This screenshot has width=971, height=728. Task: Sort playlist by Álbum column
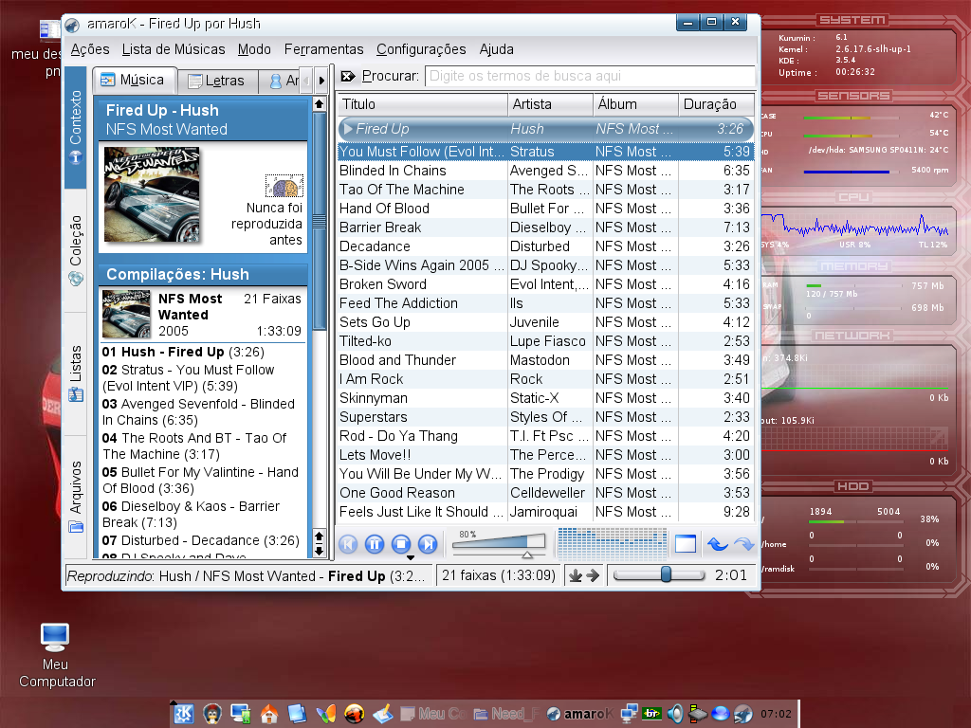tap(636, 104)
